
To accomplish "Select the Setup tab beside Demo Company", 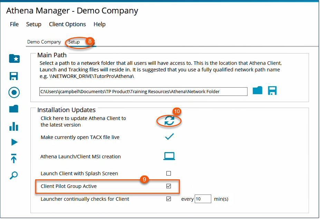I will [74, 42].
